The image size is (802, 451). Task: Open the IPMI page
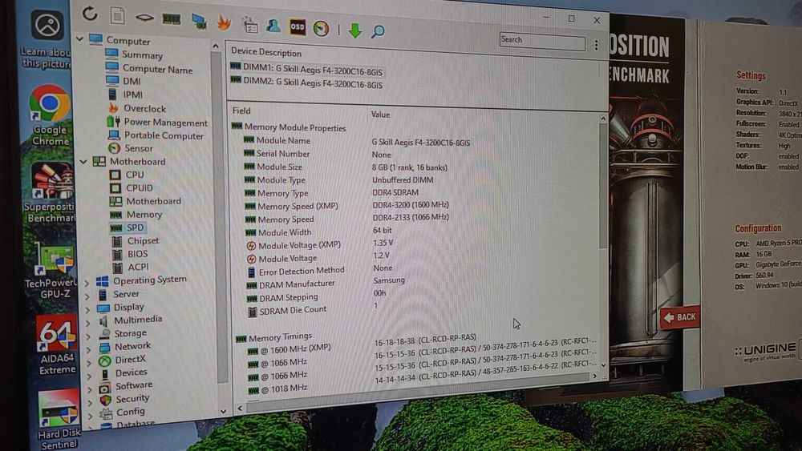pyautogui.click(x=132, y=95)
